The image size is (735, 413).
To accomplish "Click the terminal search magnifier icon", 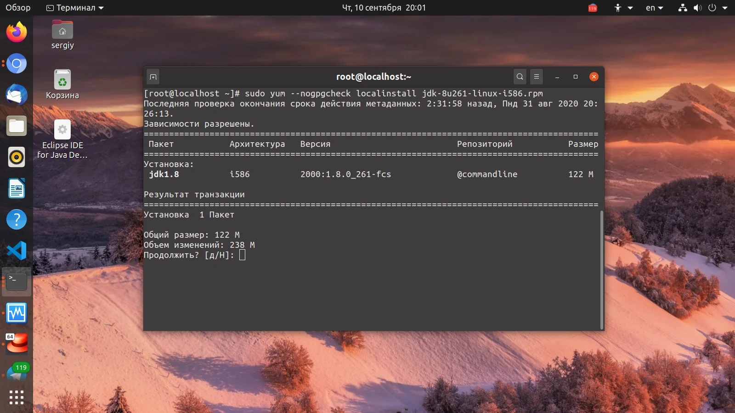I will (520, 77).
